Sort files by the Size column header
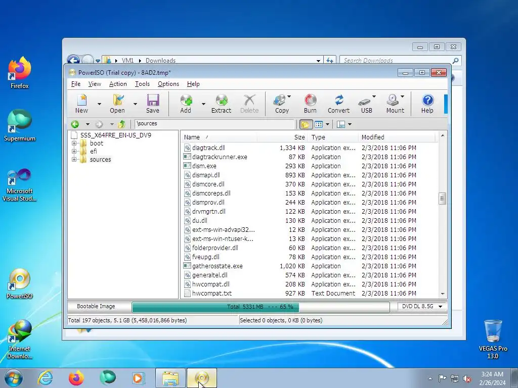This screenshot has width=518, height=388. click(x=282, y=137)
